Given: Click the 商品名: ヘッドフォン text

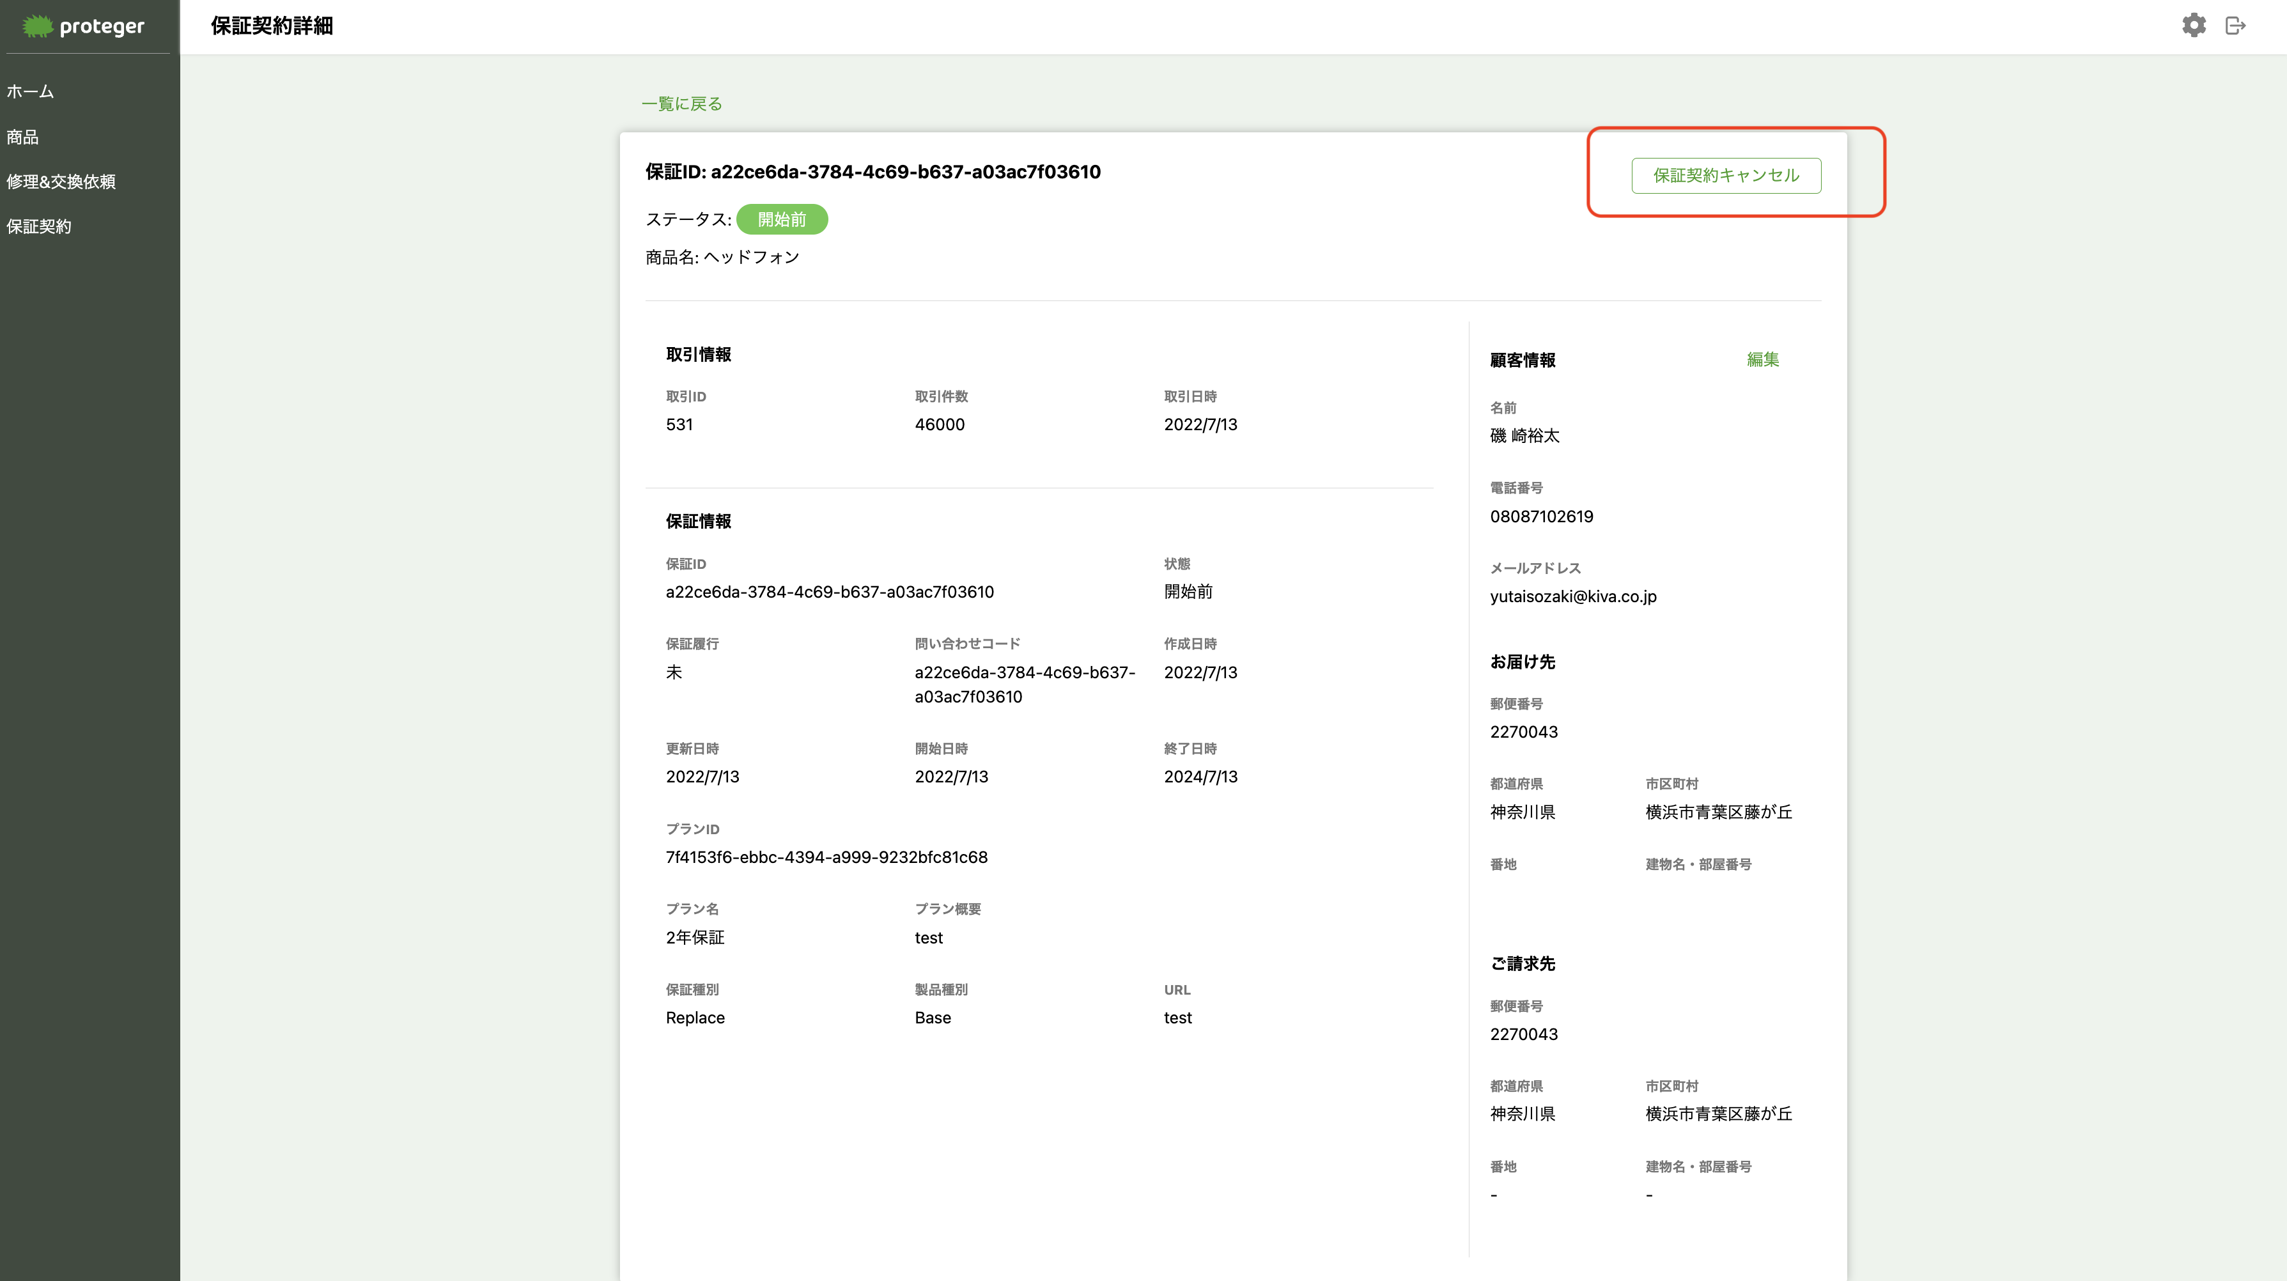Looking at the screenshot, I should tap(722, 258).
